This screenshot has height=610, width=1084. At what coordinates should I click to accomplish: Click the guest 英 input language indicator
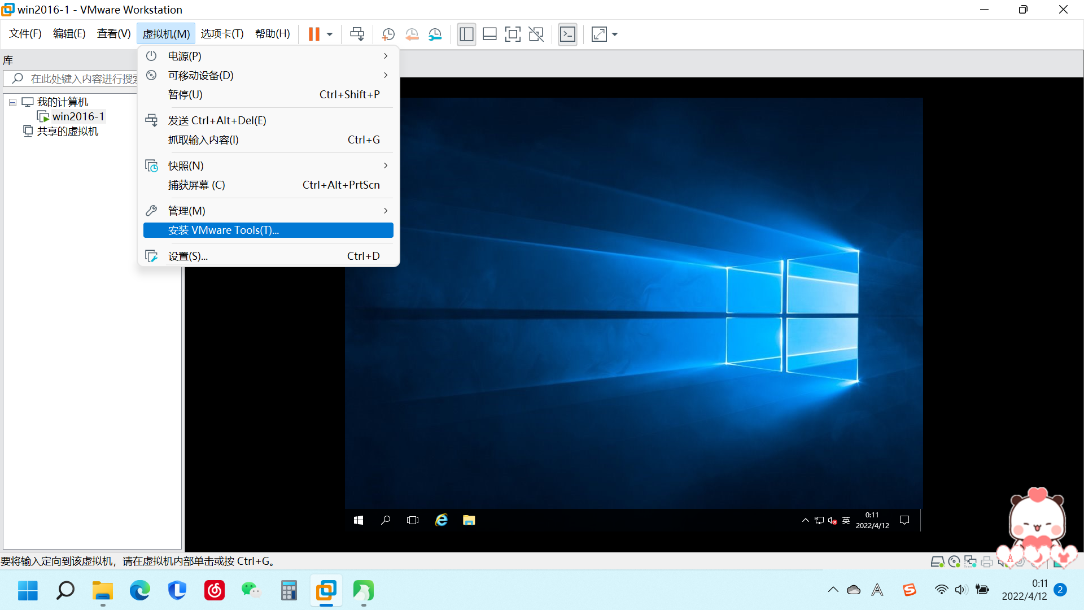click(846, 520)
